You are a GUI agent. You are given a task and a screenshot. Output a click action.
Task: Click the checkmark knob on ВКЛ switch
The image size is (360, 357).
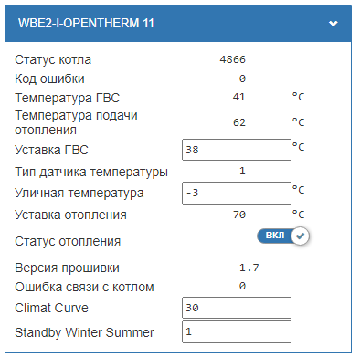301,236
